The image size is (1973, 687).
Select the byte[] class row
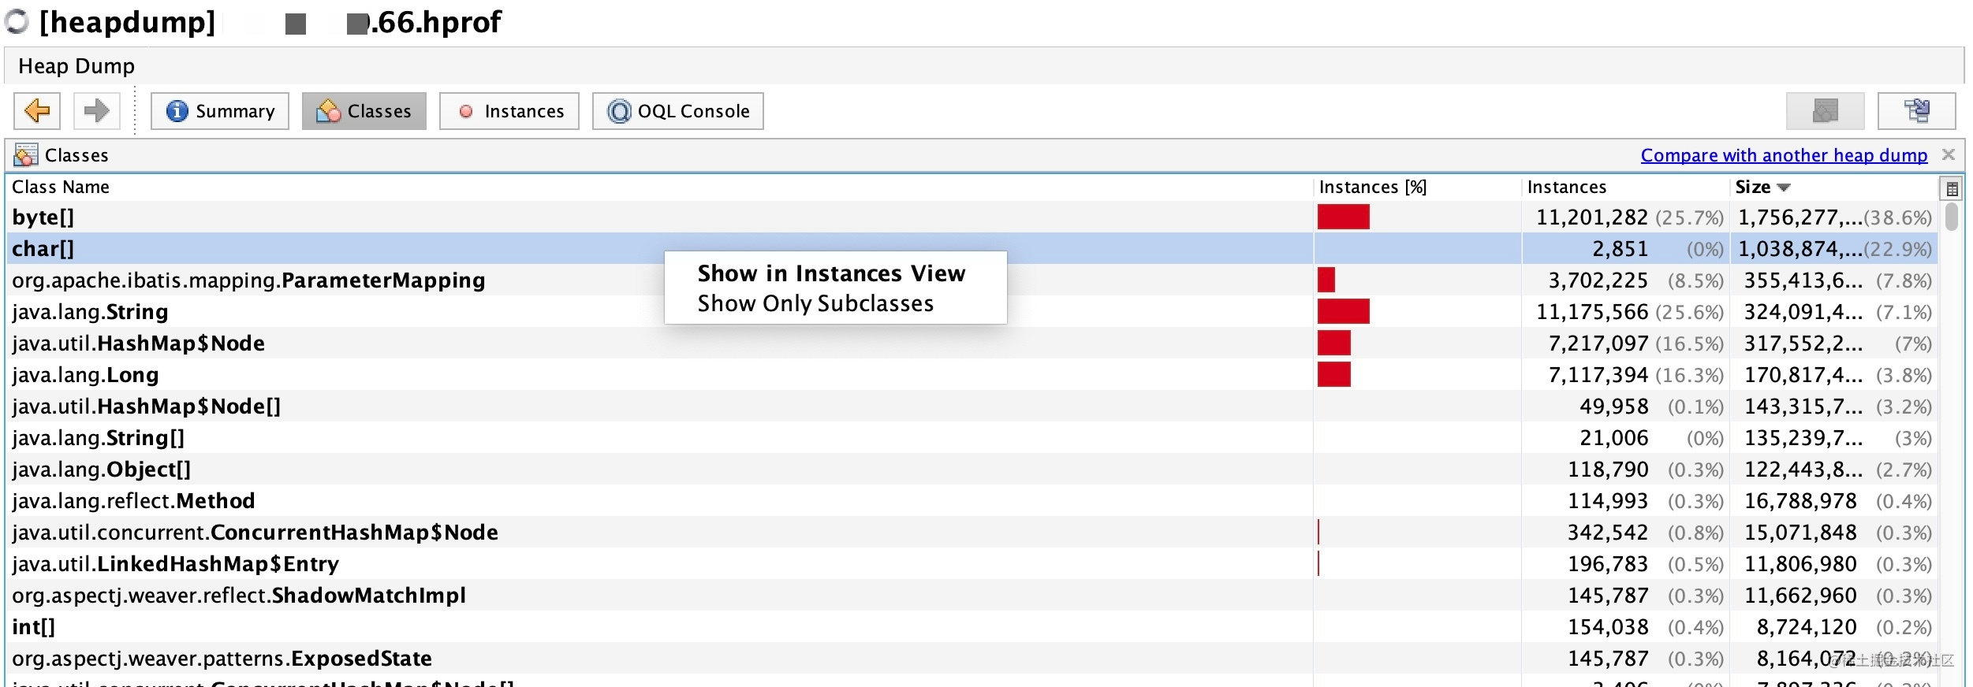point(972,217)
